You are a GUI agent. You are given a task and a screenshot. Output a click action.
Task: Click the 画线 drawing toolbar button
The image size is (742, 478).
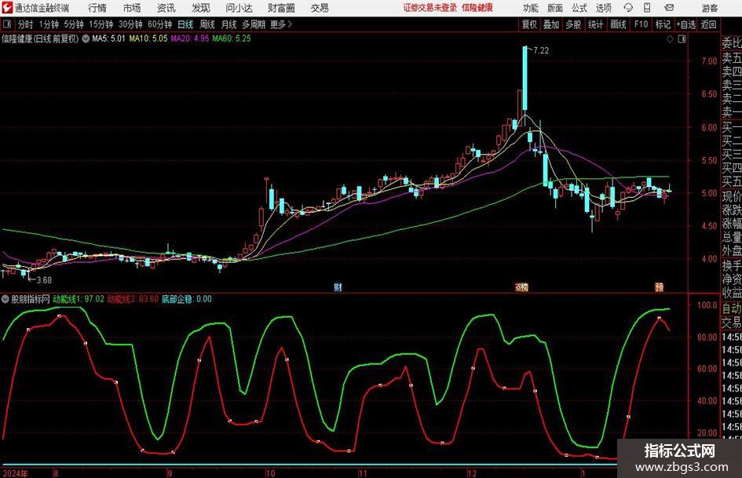pyautogui.click(x=618, y=24)
